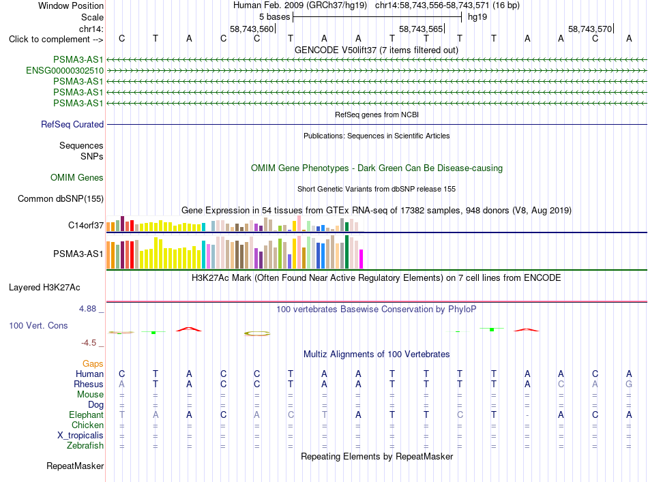Open 'RefSeq genes from NCBI' track title

377,115
